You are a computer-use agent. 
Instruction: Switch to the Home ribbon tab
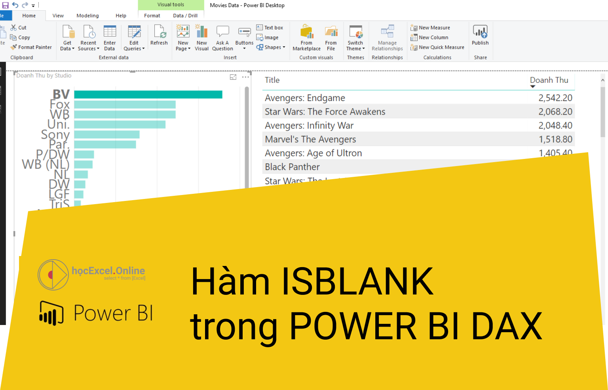tap(29, 15)
